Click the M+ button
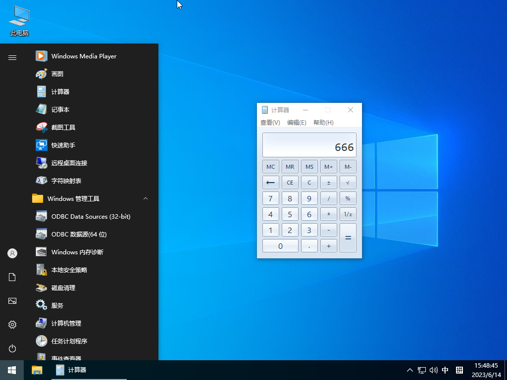 click(329, 167)
